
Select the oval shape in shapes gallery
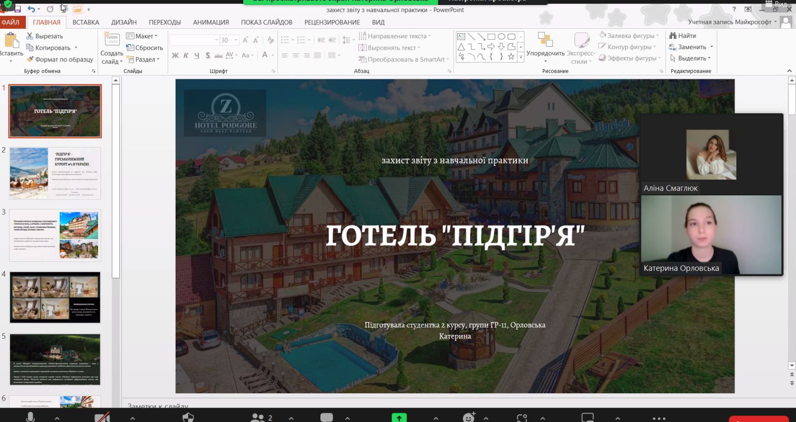click(501, 36)
